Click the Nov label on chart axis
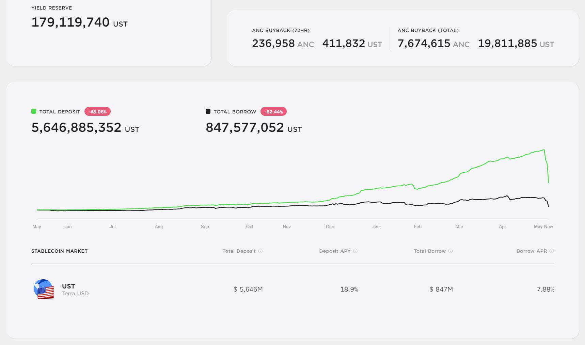The width and height of the screenshot is (585, 345). (287, 226)
